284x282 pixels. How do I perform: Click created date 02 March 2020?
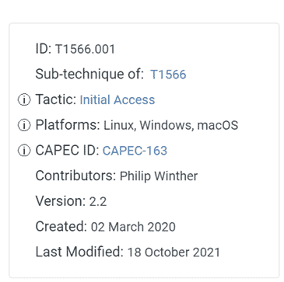point(133,227)
